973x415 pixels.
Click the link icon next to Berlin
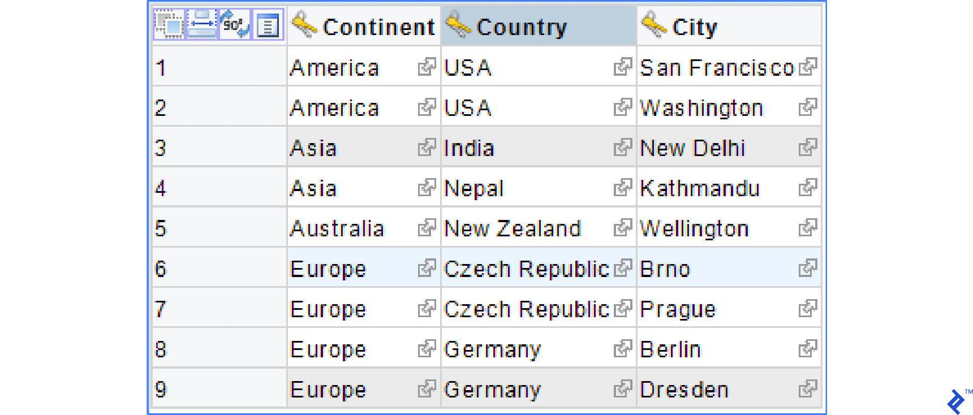tap(808, 348)
